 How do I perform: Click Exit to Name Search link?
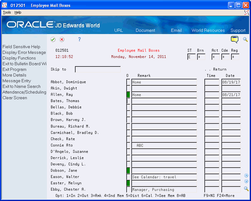tap(21, 86)
